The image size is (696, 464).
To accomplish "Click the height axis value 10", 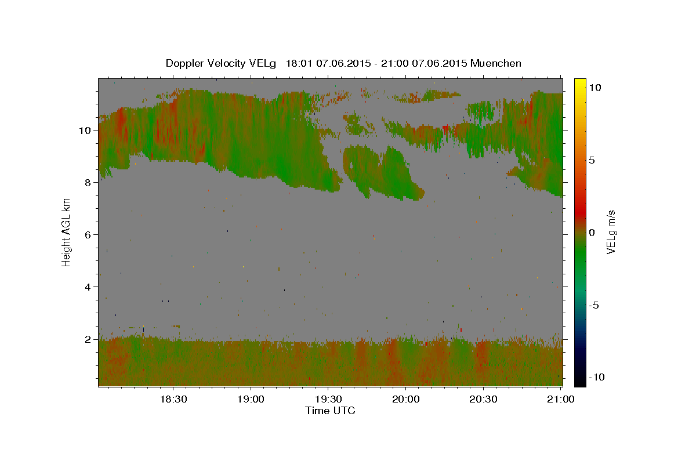I will [86, 130].
